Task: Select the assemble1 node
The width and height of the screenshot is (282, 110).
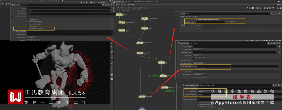Action: tap(140, 53)
